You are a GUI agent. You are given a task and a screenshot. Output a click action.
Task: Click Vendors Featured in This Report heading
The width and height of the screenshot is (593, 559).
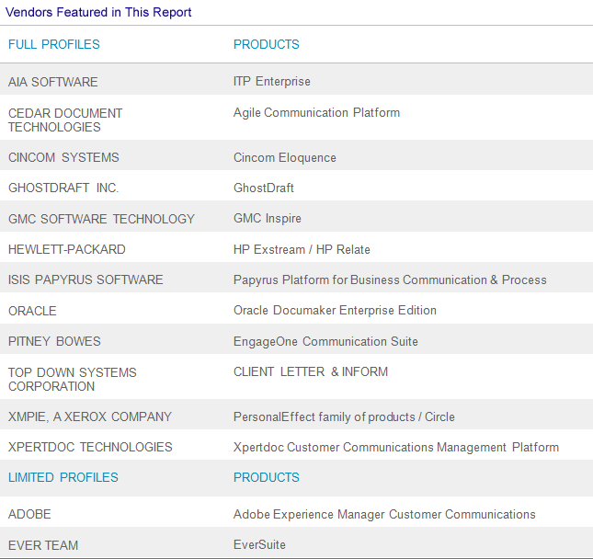click(x=99, y=12)
